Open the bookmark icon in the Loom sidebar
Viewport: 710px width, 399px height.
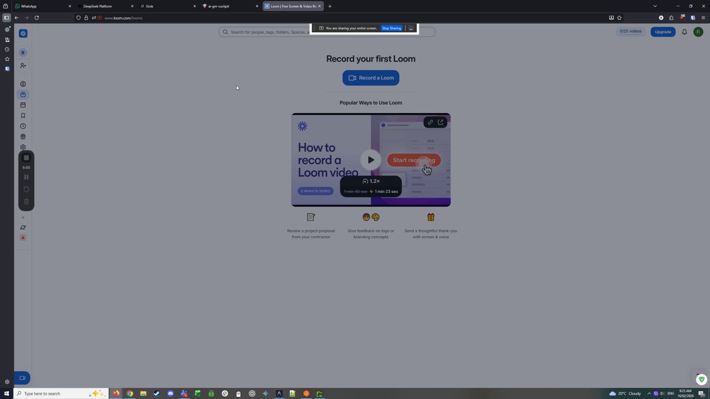pyautogui.click(x=23, y=116)
